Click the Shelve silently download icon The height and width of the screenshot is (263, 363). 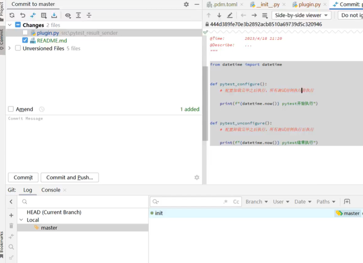tap(54, 15)
